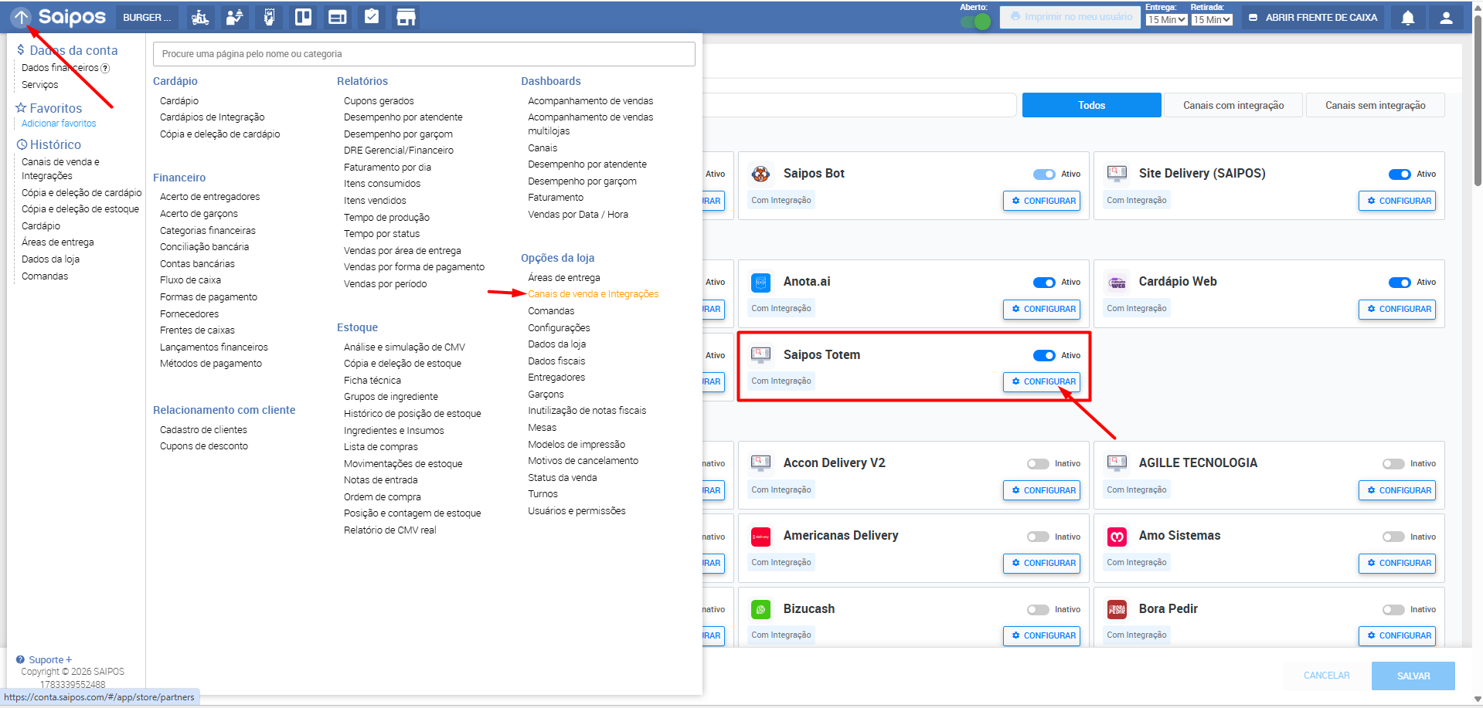Click the page vertical scrollbar

tap(1478, 100)
